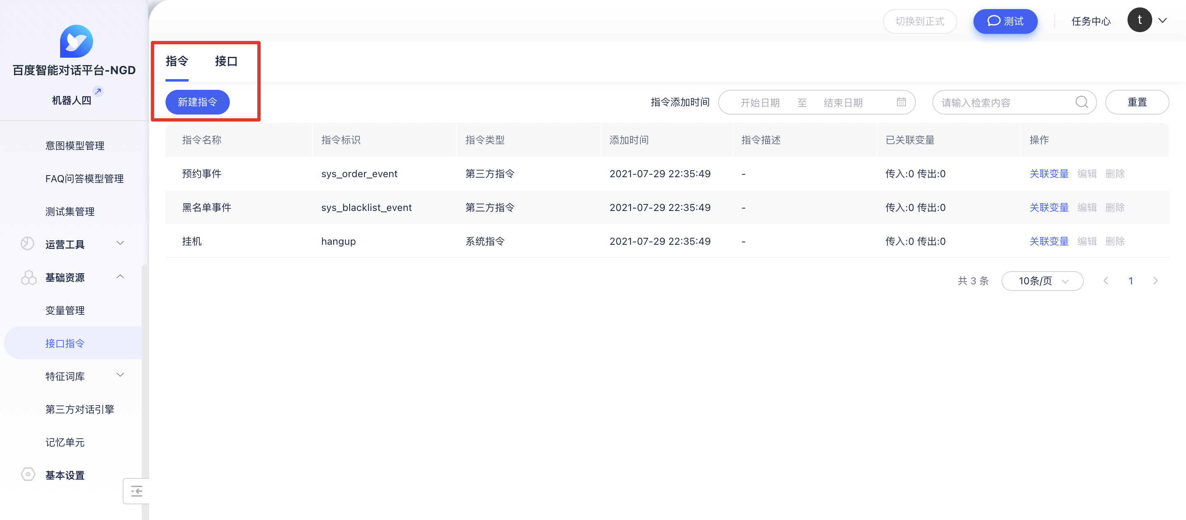Click the 共 3 条 total count
This screenshot has width=1186, height=520.
point(973,281)
